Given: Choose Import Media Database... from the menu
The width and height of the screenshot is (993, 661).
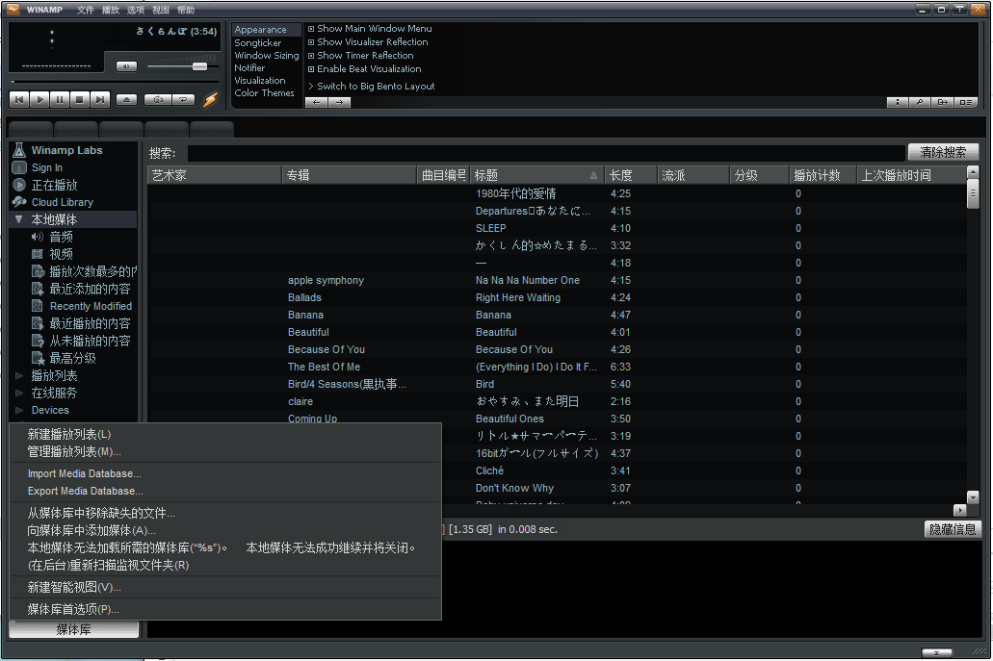Looking at the screenshot, I should coord(225,473).
